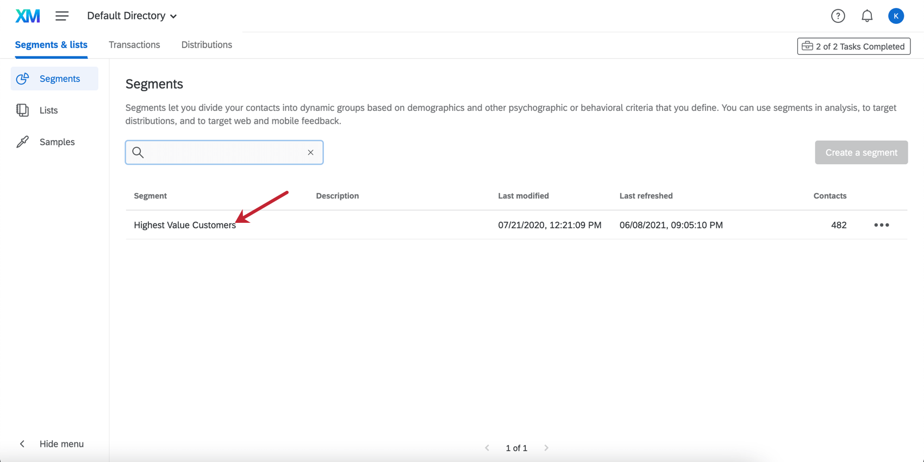
Task: Open the help question mark icon
Action: (838, 16)
